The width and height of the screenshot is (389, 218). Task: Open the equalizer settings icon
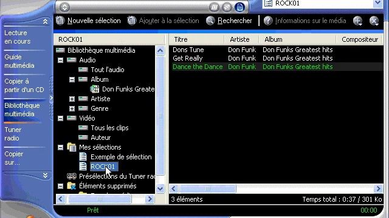227,7
